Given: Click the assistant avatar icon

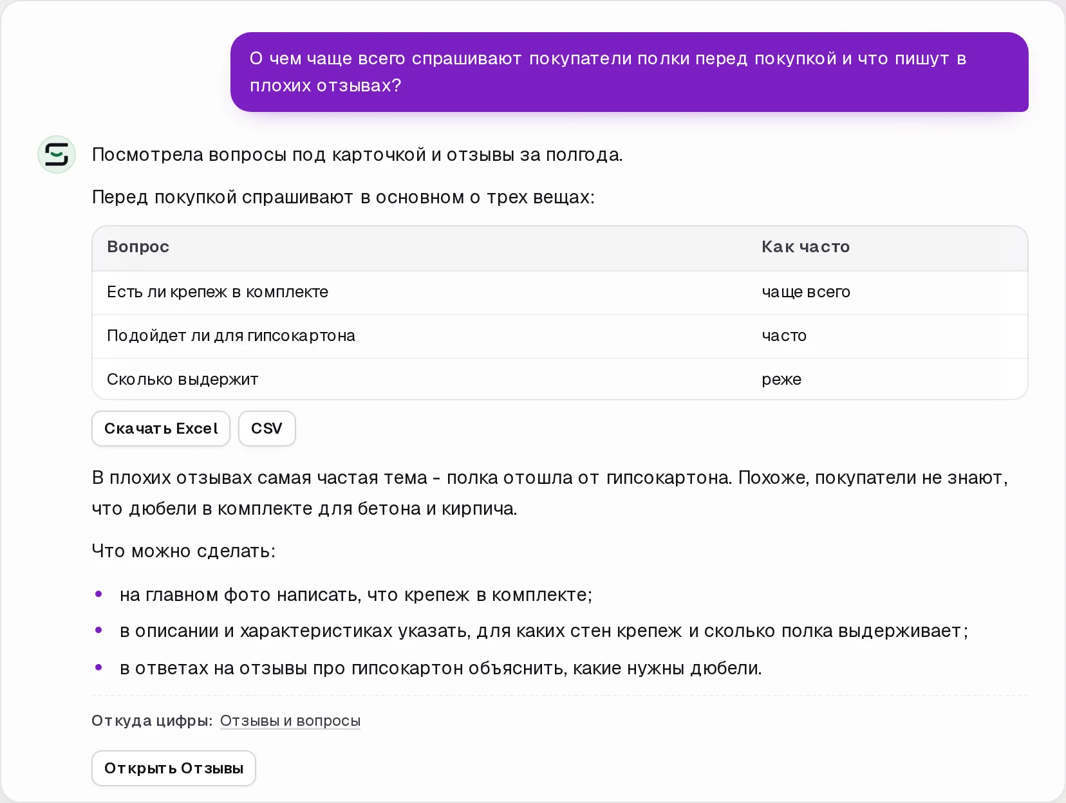Looking at the screenshot, I should click(x=57, y=154).
